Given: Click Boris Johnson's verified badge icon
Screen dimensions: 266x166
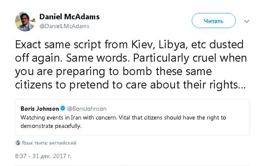Looking at the screenshot, I should (63, 108).
